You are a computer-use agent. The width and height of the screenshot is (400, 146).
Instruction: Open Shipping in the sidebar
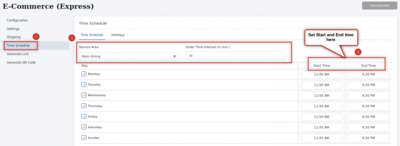coord(14,37)
